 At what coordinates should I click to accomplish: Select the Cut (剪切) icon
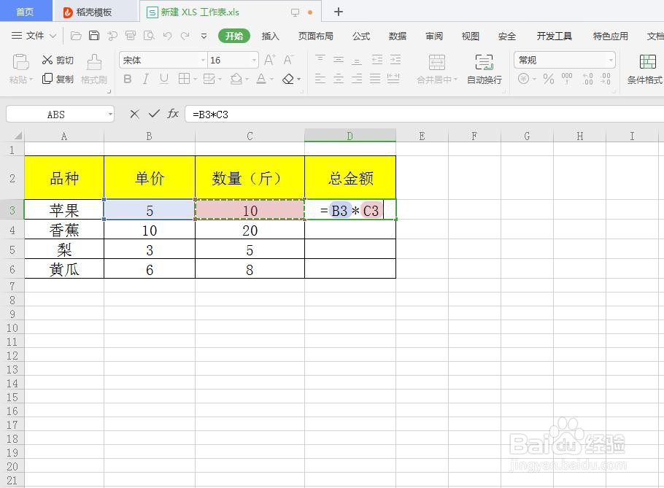(x=58, y=60)
